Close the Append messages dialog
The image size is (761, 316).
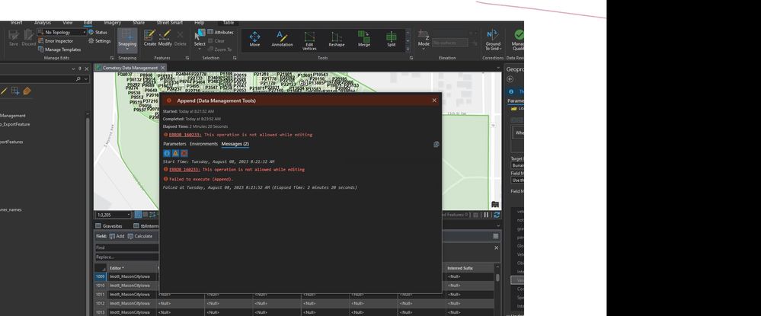point(434,101)
